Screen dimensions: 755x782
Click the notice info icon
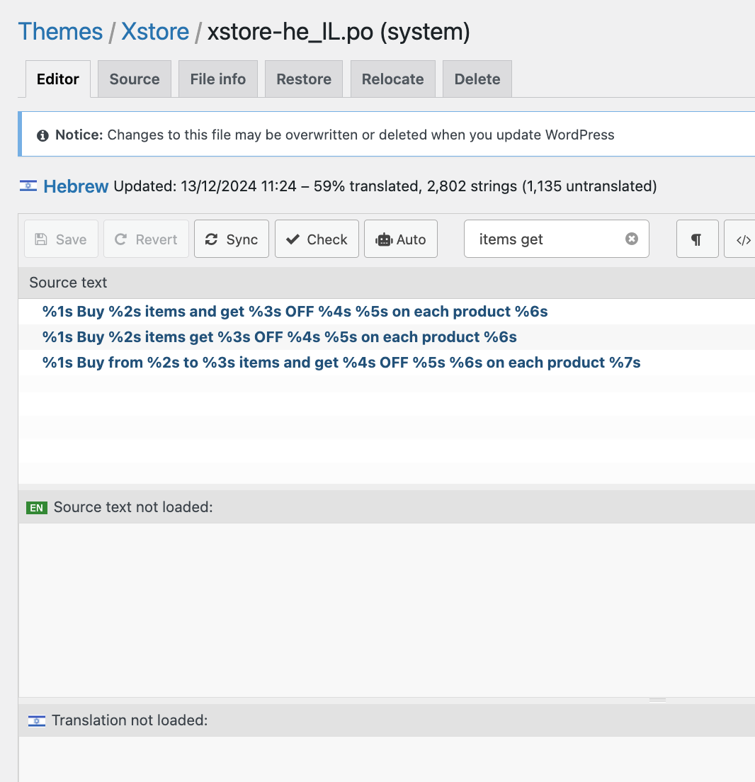pyautogui.click(x=43, y=135)
